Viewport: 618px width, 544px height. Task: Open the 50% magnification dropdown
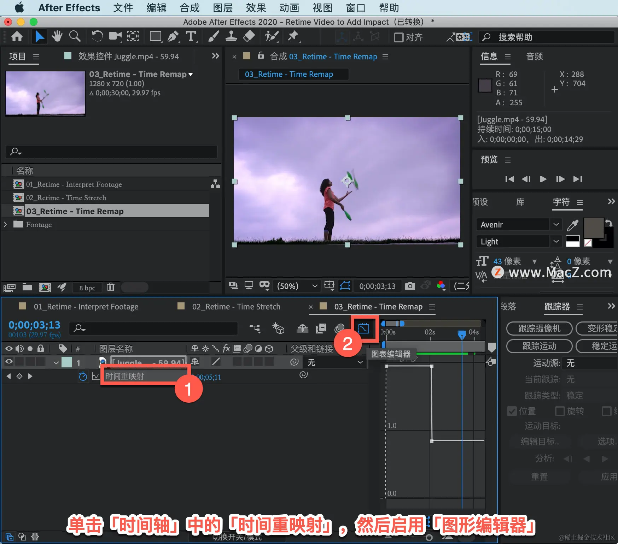coord(297,286)
